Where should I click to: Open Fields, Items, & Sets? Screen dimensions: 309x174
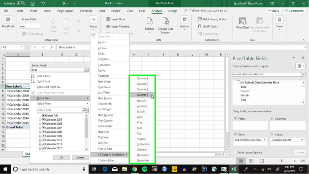click(x=213, y=19)
